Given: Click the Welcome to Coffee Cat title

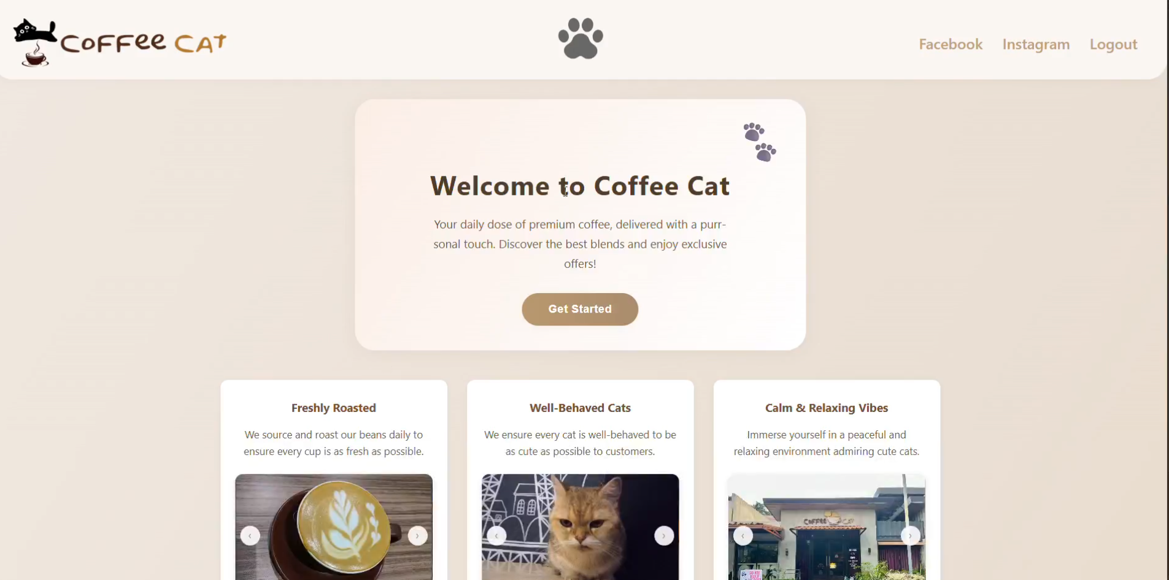Looking at the screenshot, I should tap(580, 186).
